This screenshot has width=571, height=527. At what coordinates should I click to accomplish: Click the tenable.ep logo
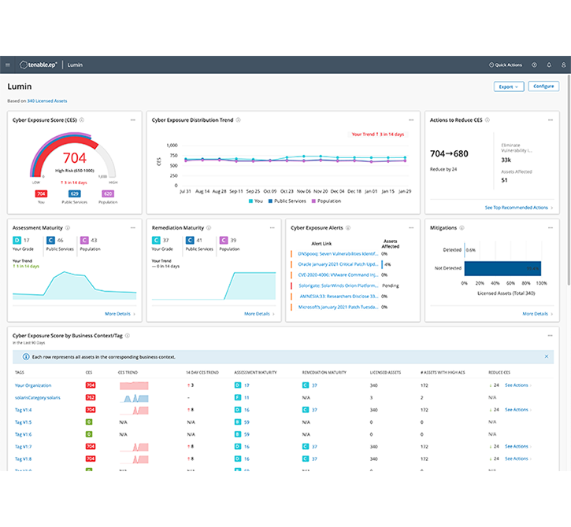(x=39, y=64)
